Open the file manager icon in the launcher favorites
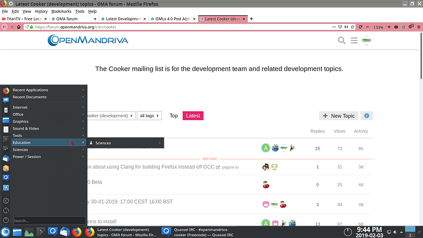Viewport: 423px width, 238px height. coord(6,120)
